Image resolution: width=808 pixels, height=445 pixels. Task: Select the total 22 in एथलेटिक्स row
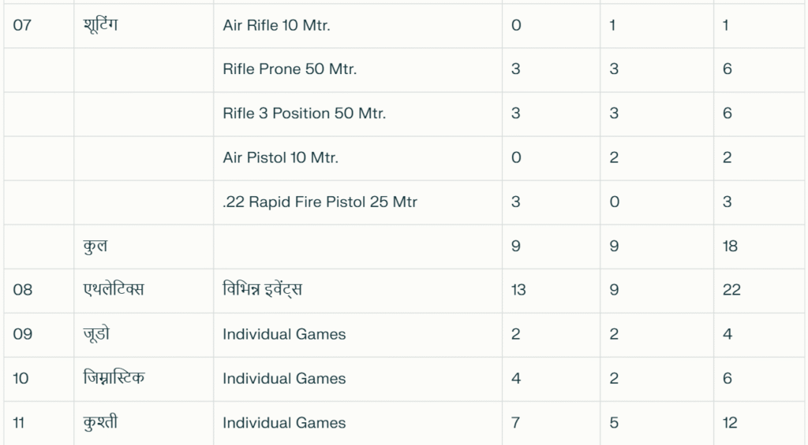tap(731, 290)
